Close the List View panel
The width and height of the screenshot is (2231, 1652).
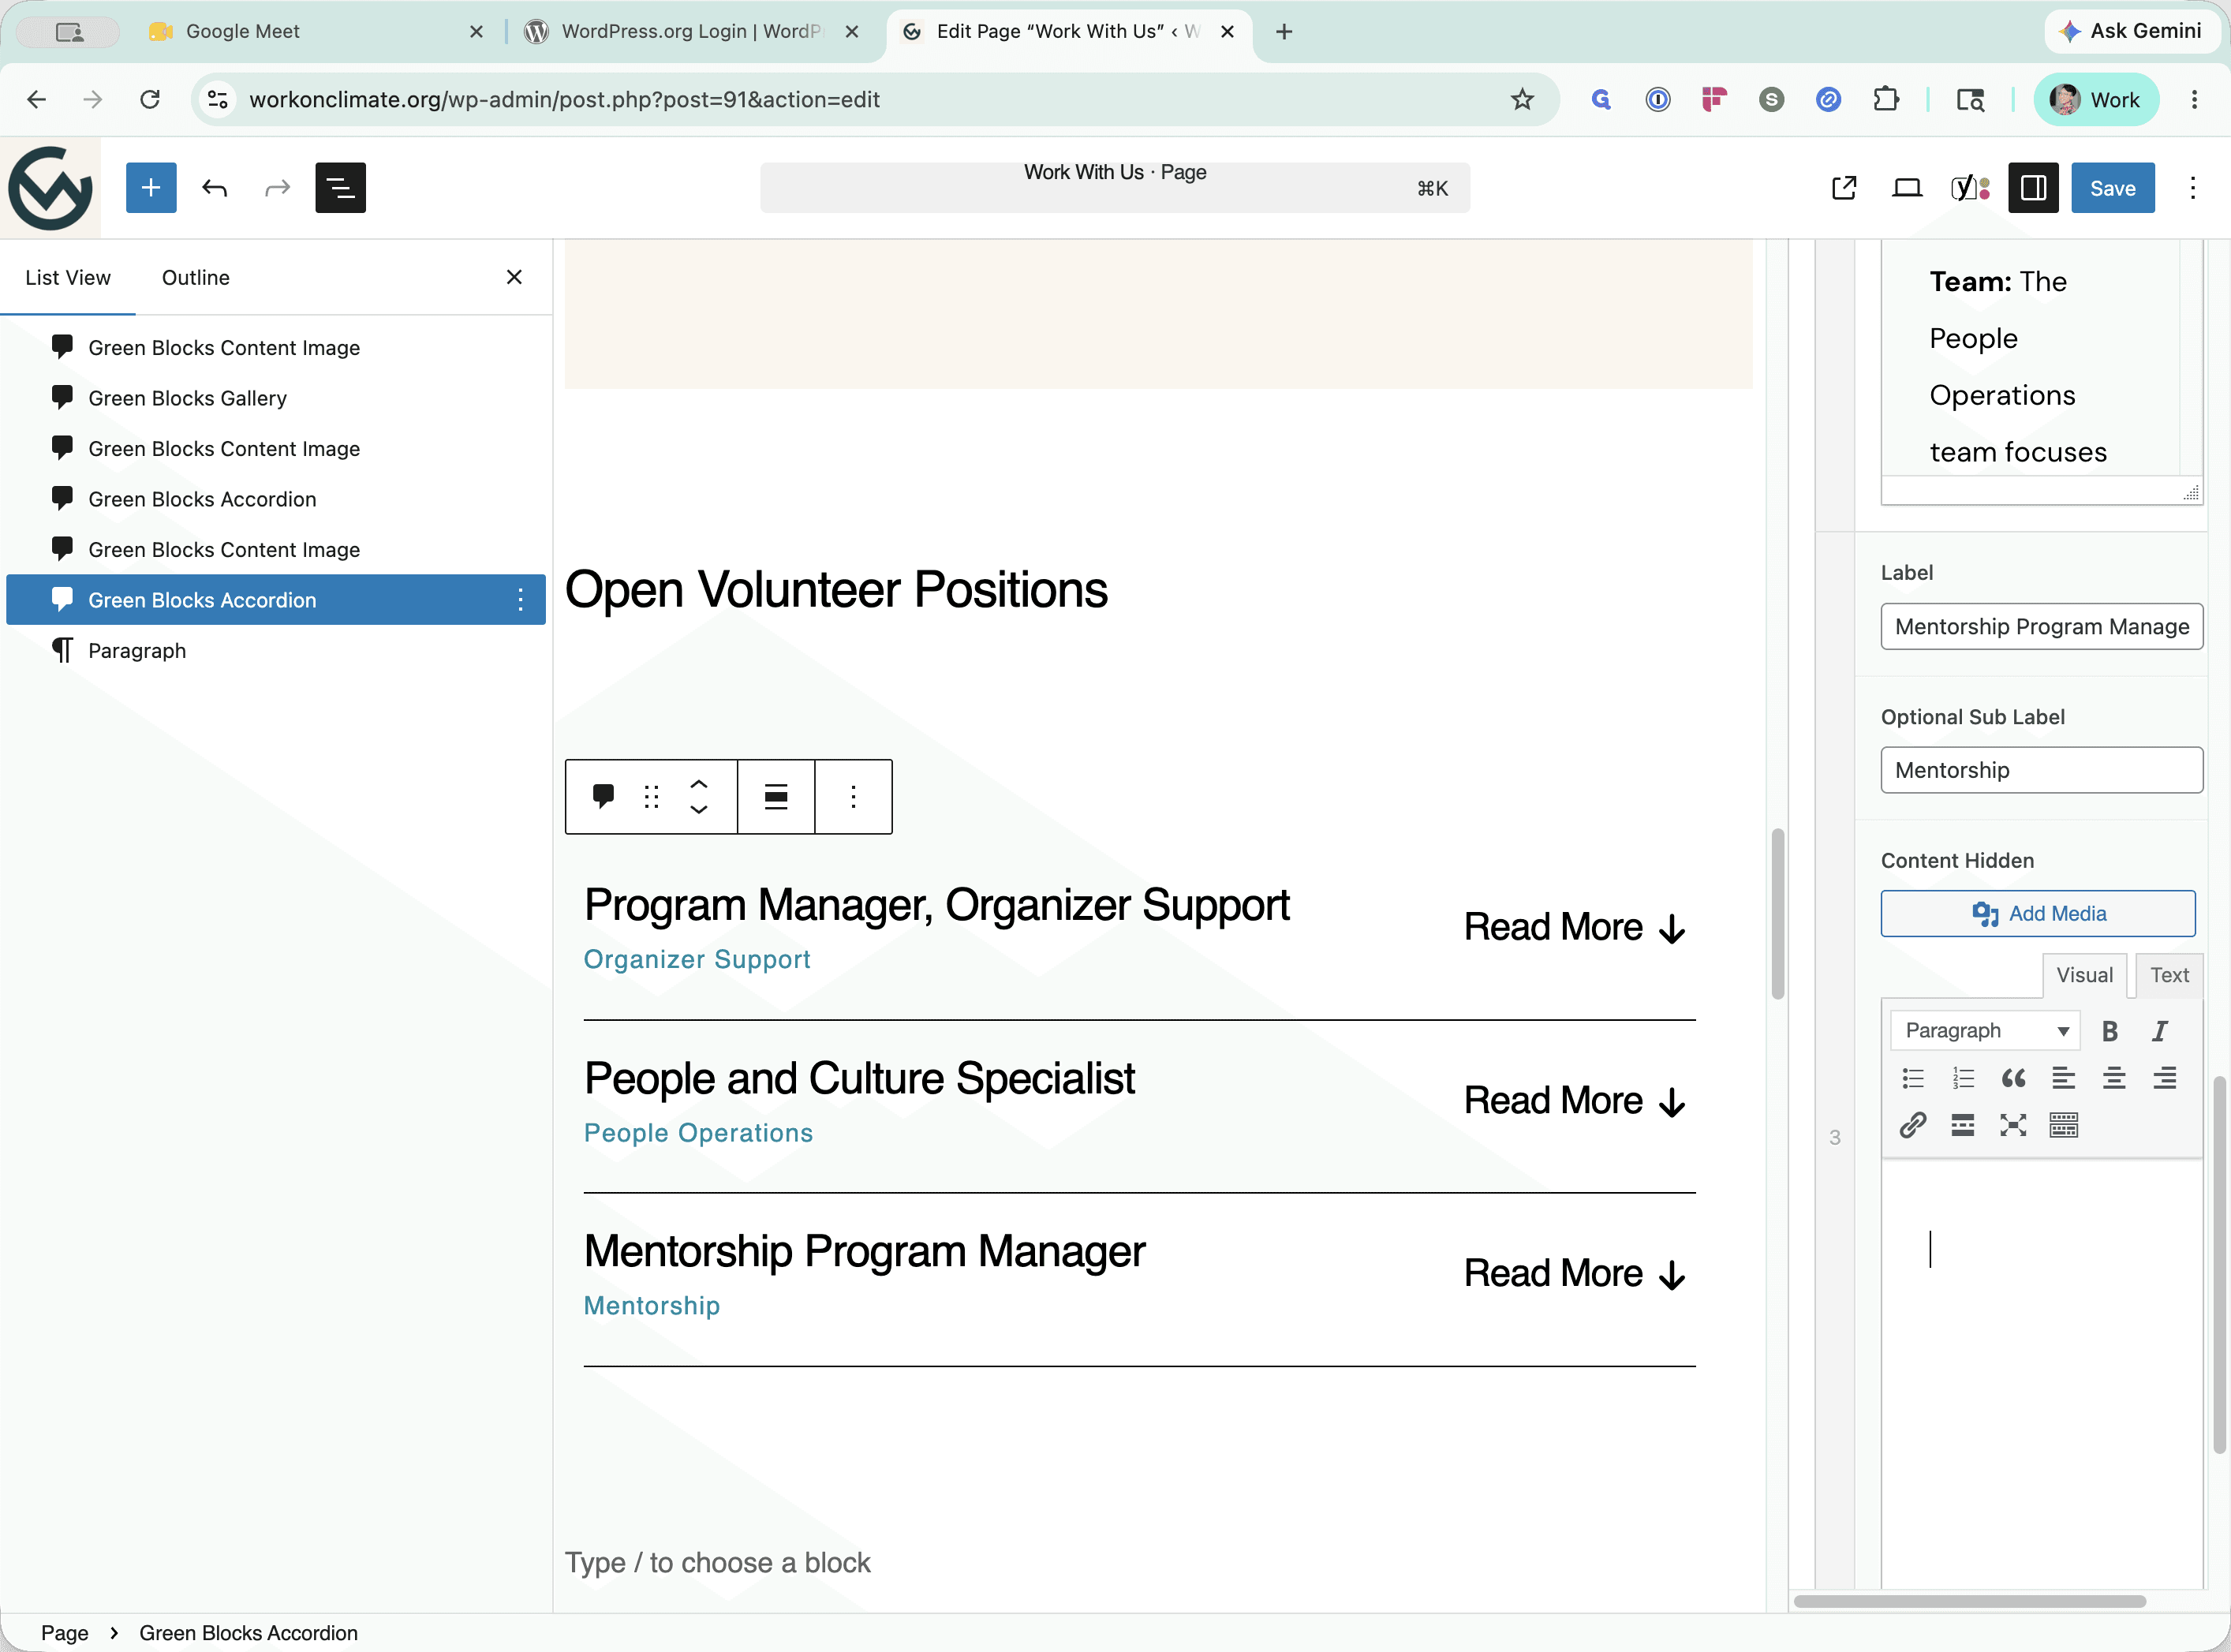514,277
